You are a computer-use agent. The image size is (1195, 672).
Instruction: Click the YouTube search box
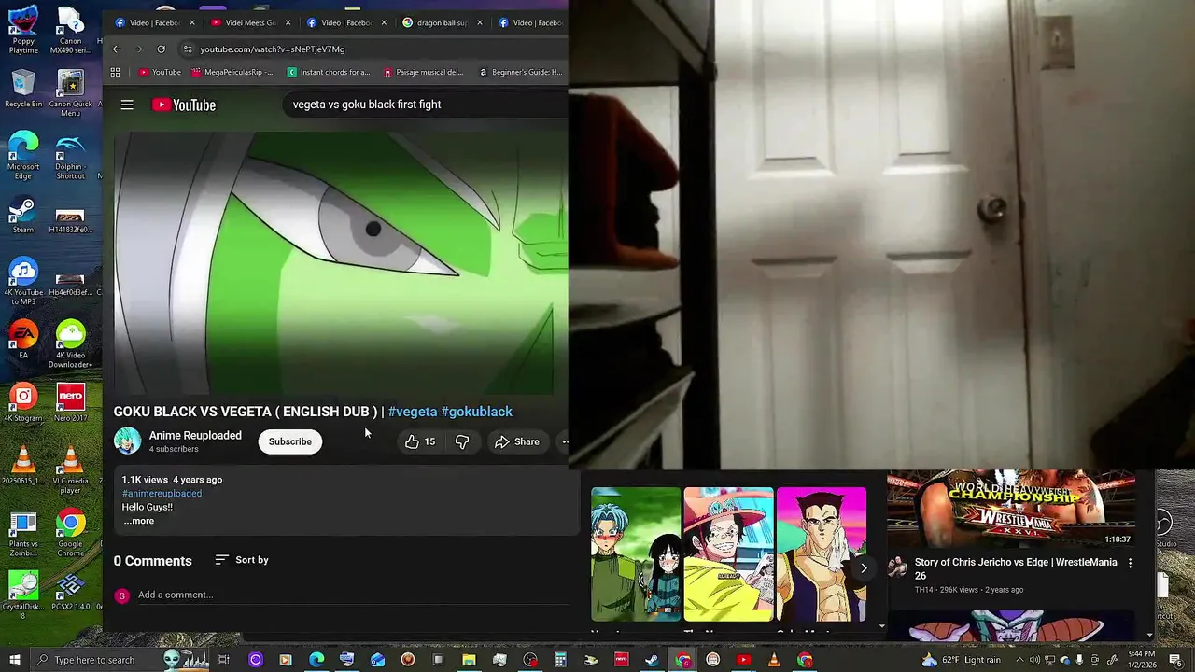point(425,105)
